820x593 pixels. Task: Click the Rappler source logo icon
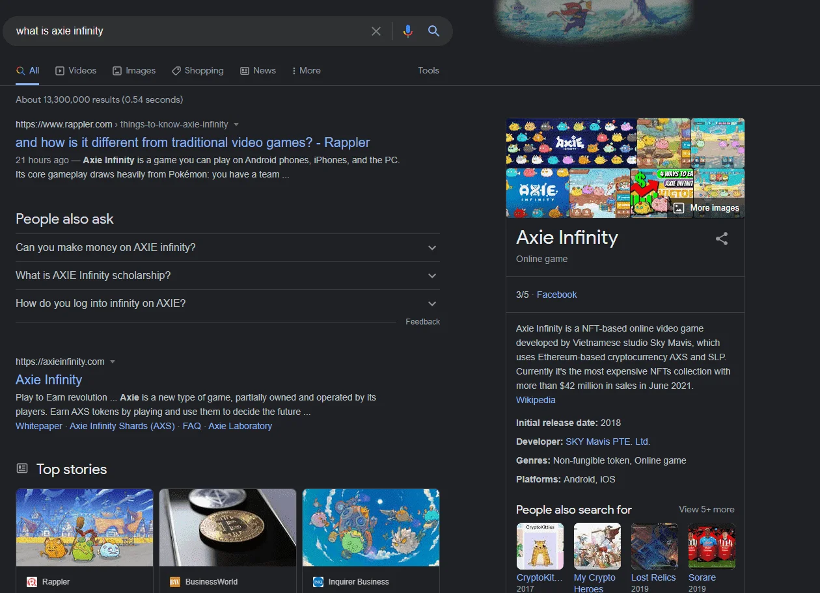32,582
